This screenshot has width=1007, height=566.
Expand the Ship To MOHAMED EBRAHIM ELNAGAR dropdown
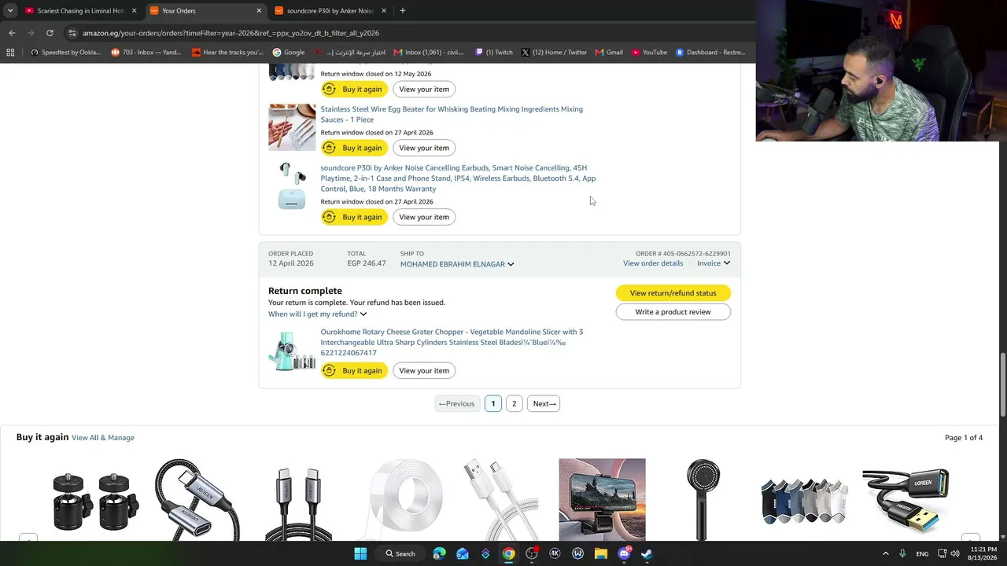click(x=457, y=264)
